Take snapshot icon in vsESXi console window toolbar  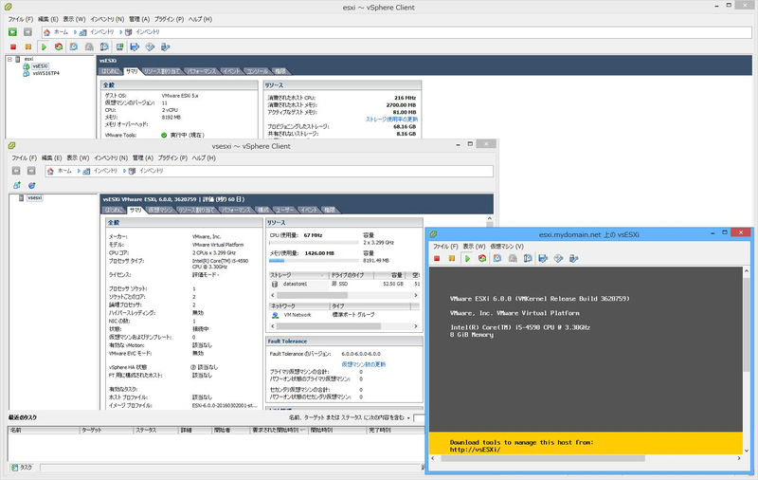tap(496, 258)
